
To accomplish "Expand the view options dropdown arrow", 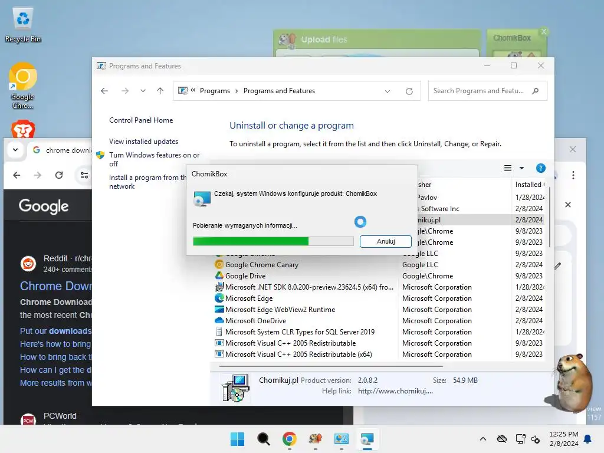I will [x=521, y=168].
